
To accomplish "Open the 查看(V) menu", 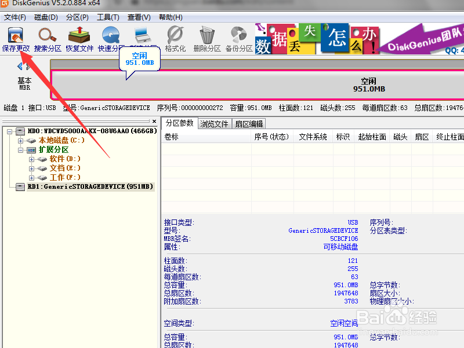I will pos(138,17).
